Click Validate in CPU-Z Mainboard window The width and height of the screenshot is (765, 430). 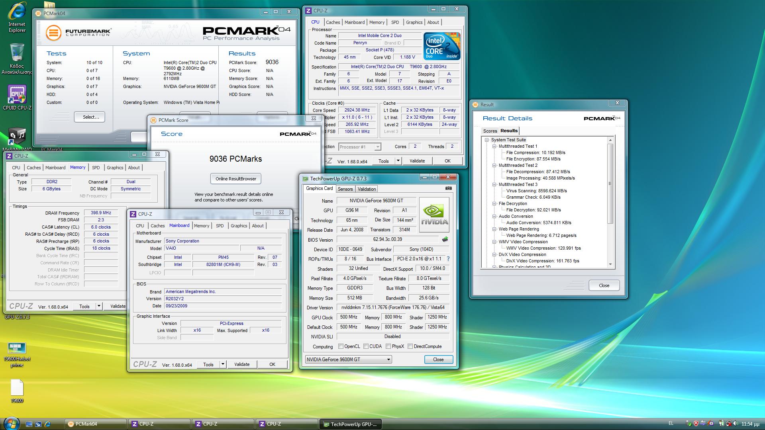click(242, 364)
